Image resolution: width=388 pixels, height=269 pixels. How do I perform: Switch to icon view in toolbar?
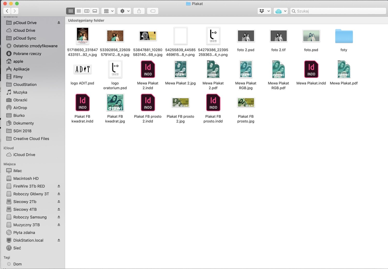[x=71, y=11]
